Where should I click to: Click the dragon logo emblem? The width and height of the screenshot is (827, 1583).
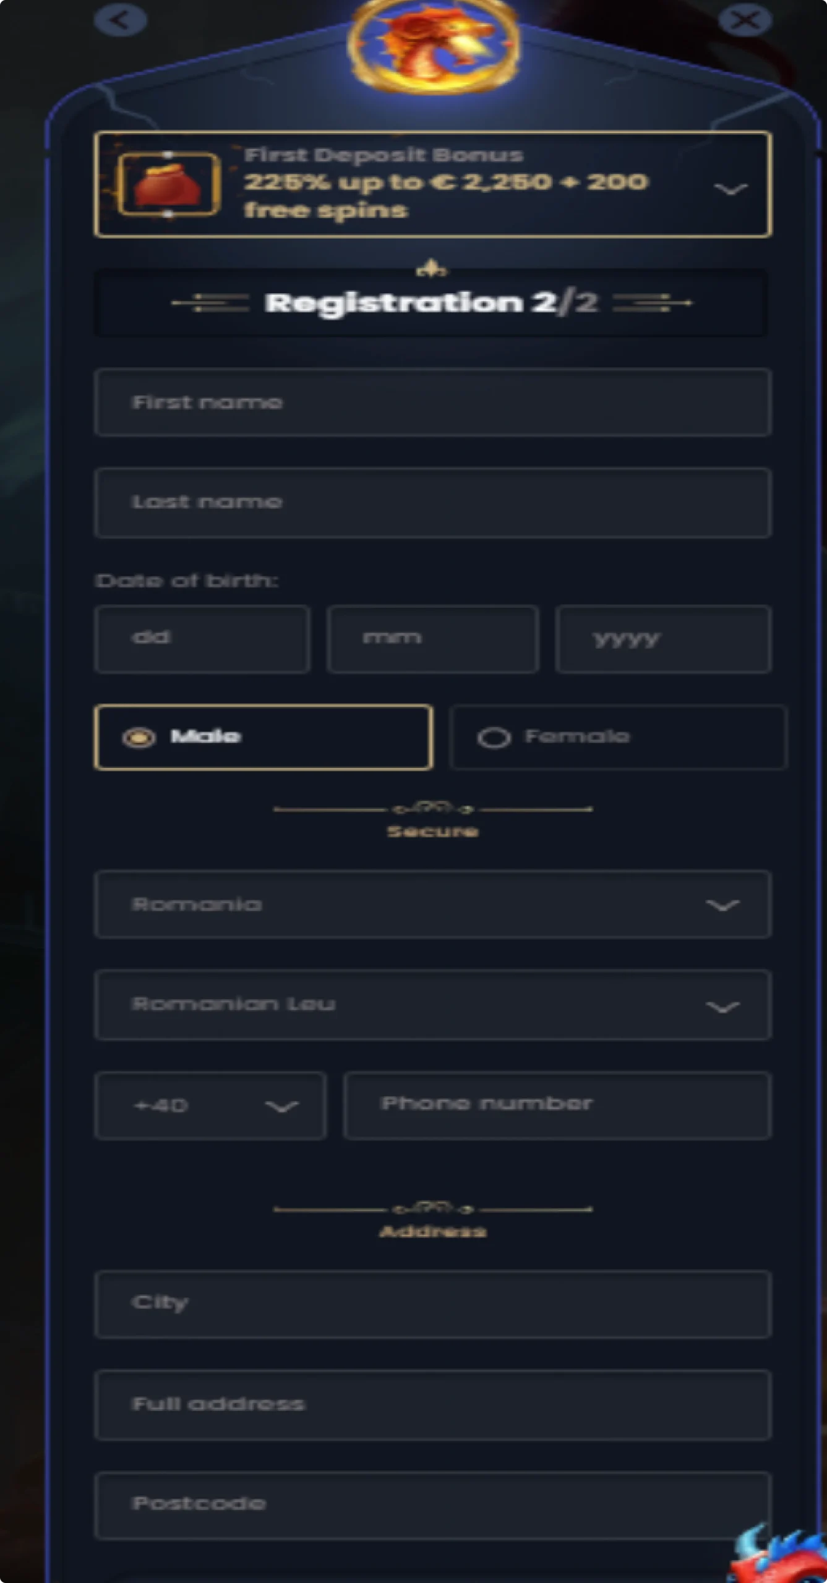[x=434, y=46]
